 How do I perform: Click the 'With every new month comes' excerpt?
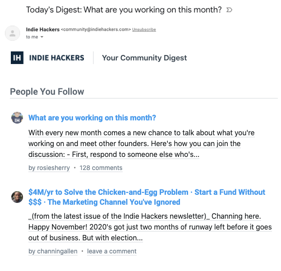(x=141, y=143)
